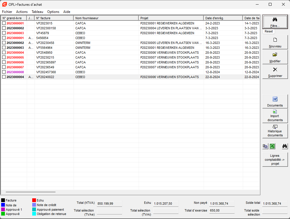Open the Actions menu
This screenshot has width=290, height=219.
point(22,11)
